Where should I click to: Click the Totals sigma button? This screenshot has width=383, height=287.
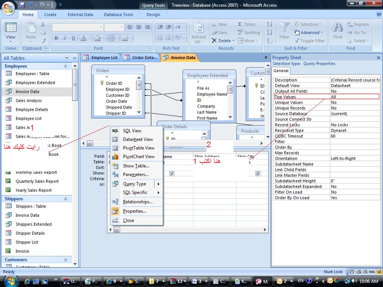247,24
